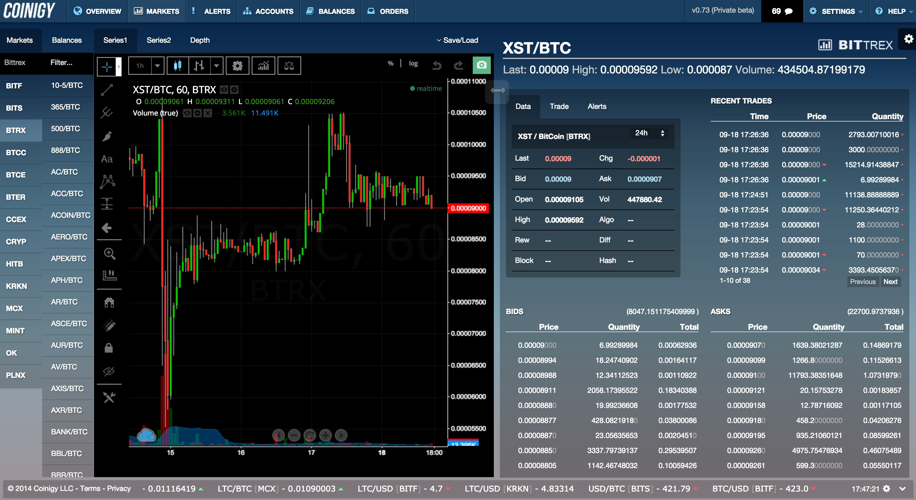Redo last chart action
The height and width of the screenshot is (500, 916).
point(459,65)
